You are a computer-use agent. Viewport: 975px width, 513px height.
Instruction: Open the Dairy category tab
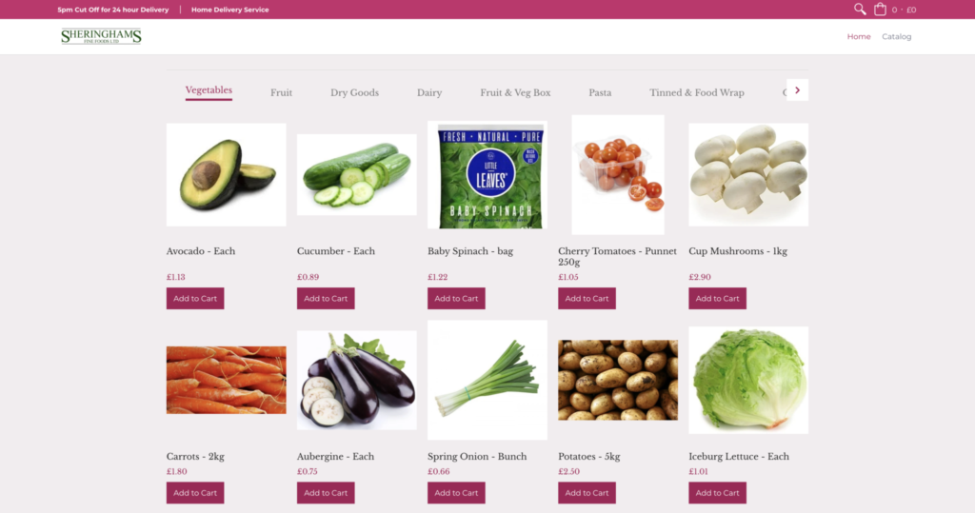[x=429, y=92]
